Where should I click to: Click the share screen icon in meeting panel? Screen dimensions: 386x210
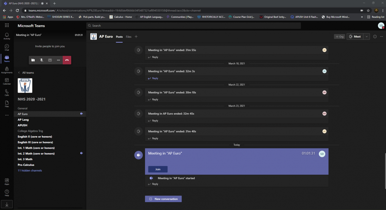[50, 60]
